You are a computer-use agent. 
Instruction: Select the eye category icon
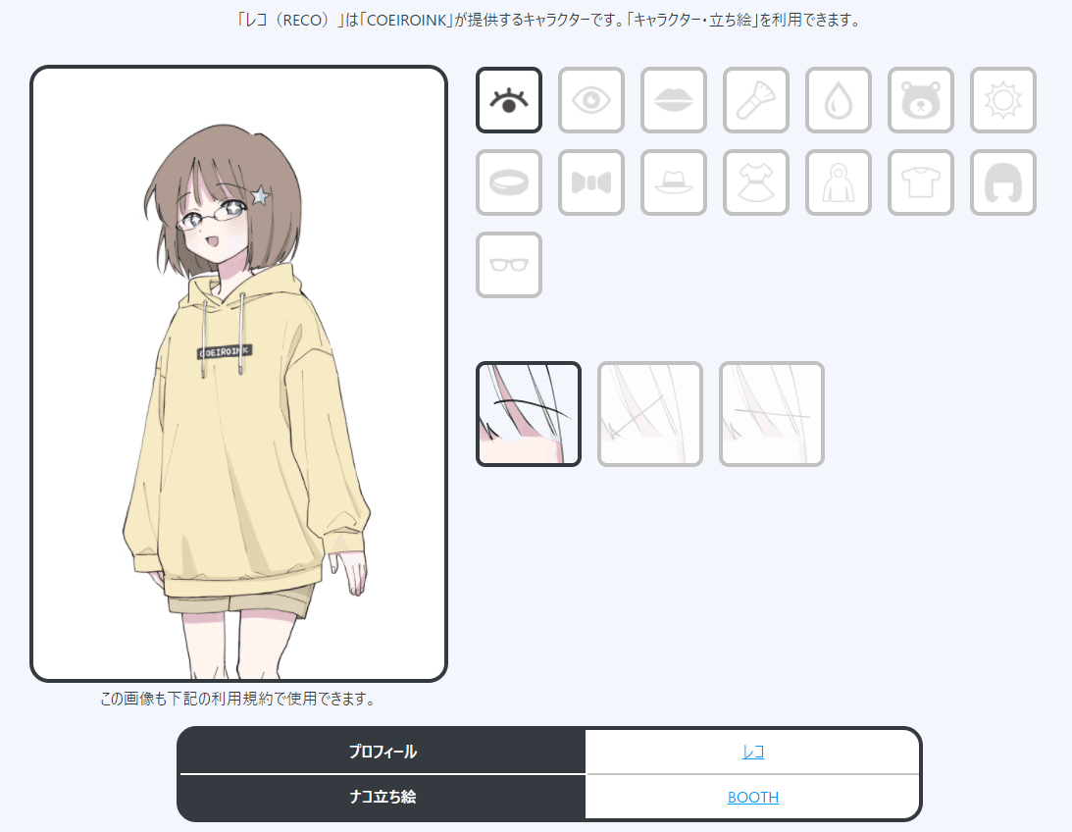pyautogui.click(x=591, y=100)
